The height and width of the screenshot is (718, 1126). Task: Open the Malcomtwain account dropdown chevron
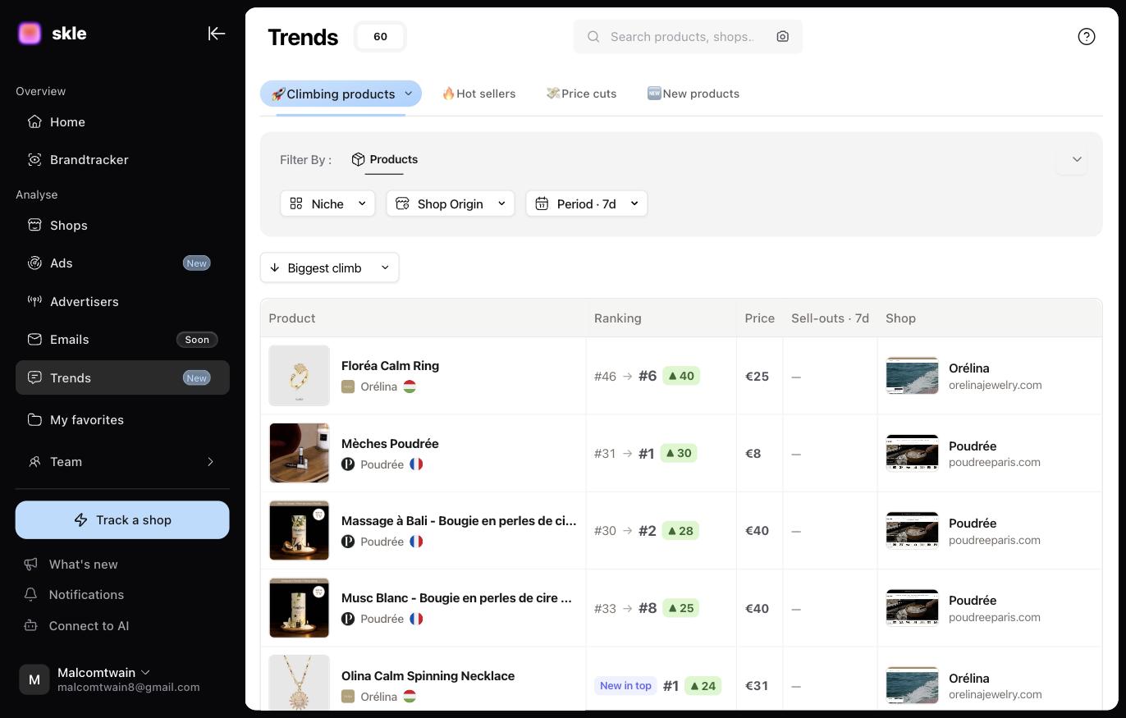click(x=145, y=672)
